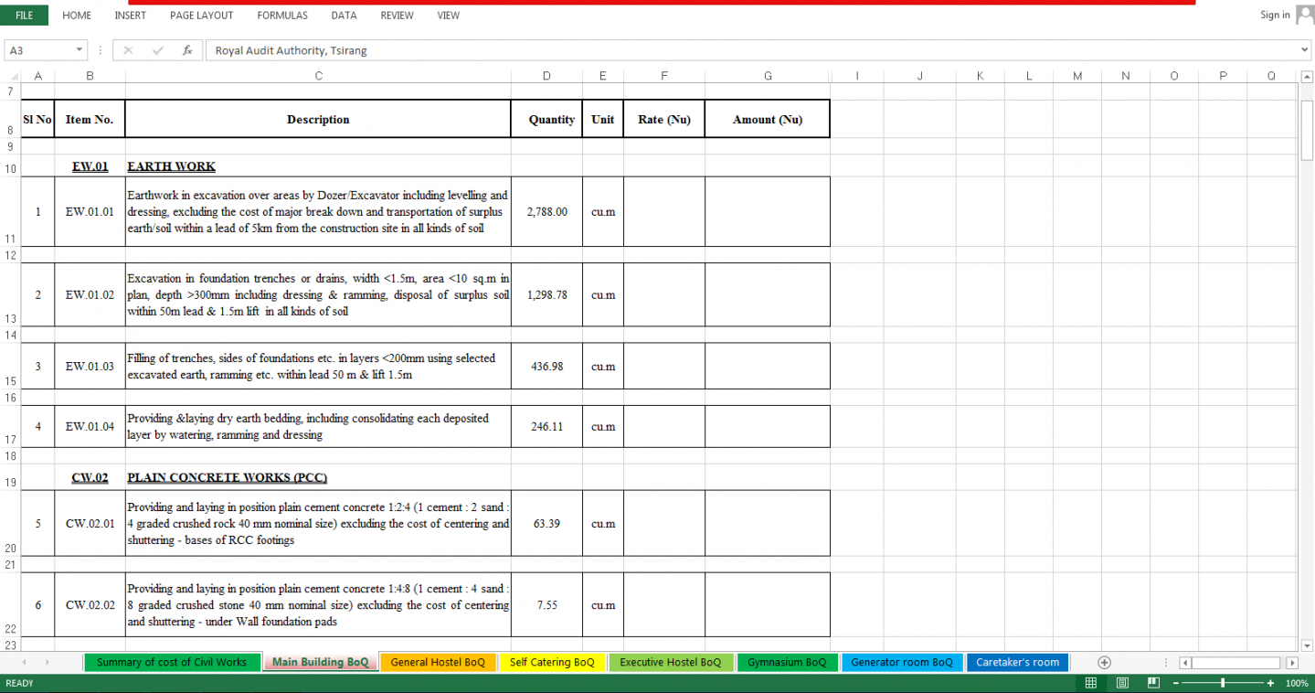Switch to Page Break Preview icon

coord(1153,683)
